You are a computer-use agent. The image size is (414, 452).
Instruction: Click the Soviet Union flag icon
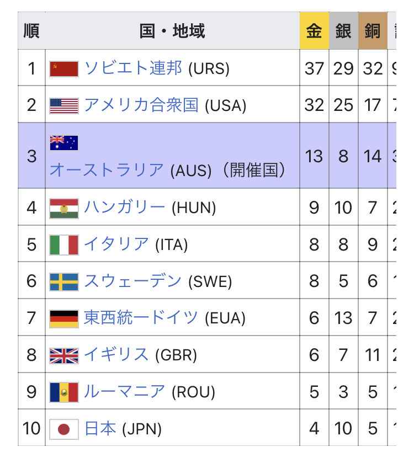tap(64, 68)
